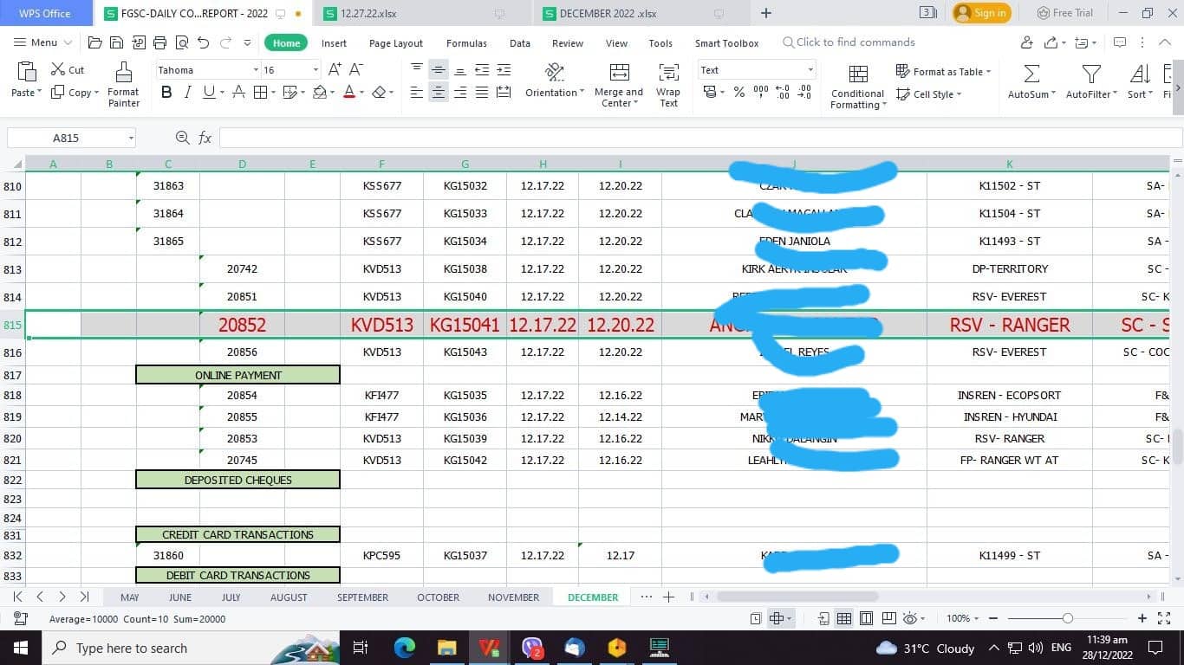Open the Formulas ribbon tab
Viewport: 1184px width, 665px height.
point(466,43)
